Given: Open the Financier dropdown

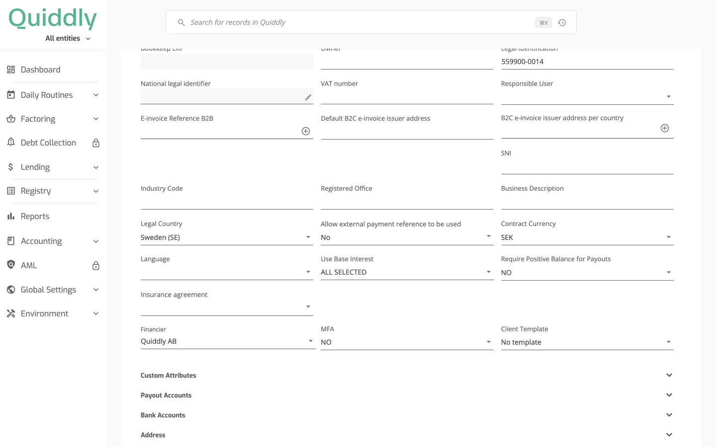Looking at the screenshot, I should [x=228, y=341].
